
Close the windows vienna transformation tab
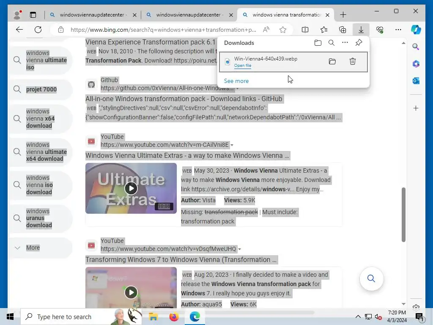tap(328, 15)
